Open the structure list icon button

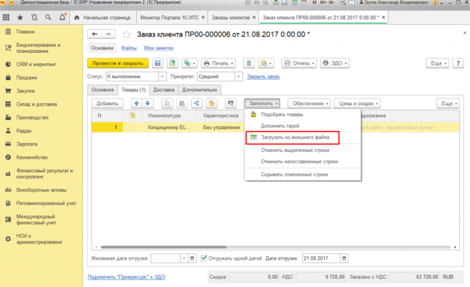pos(249,63)
